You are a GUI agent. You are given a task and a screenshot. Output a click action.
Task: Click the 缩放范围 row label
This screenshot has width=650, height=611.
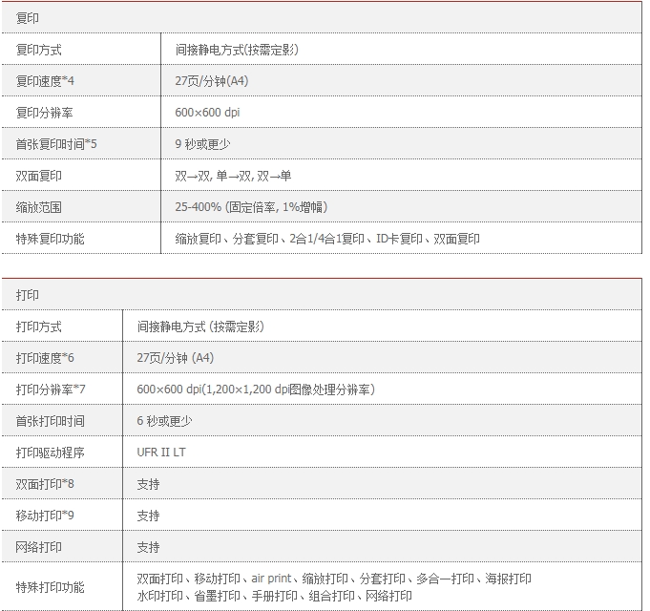click(x=39, y=207)
